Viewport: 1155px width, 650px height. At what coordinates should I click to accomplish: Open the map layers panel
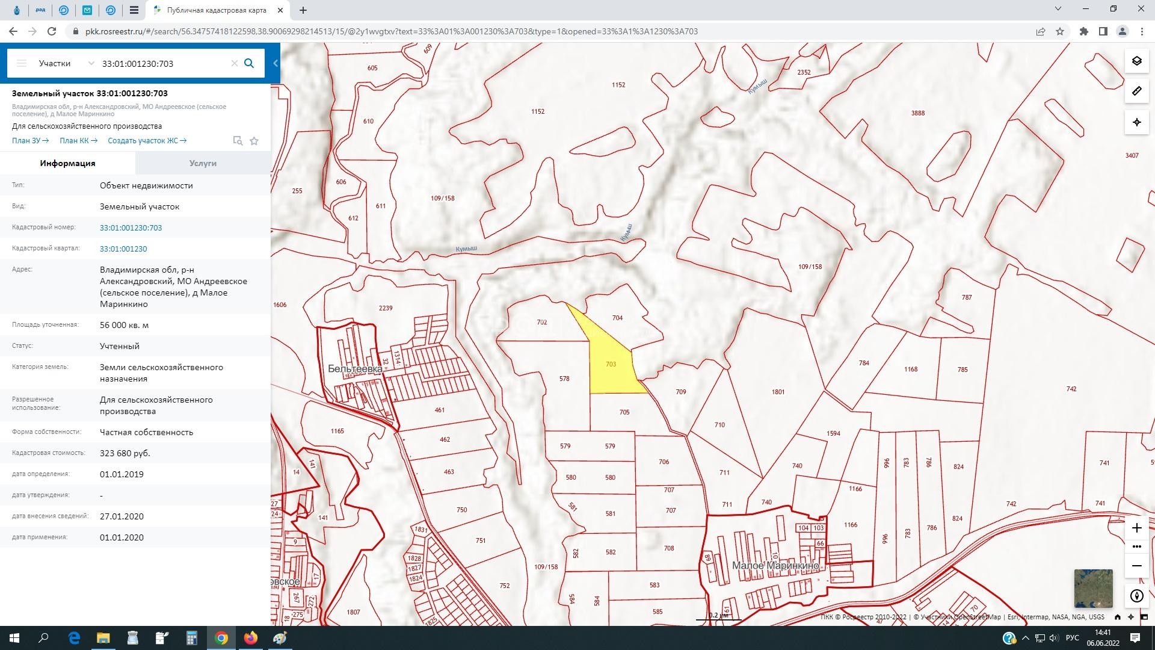pyautogui.click(x=1136, y=61)
